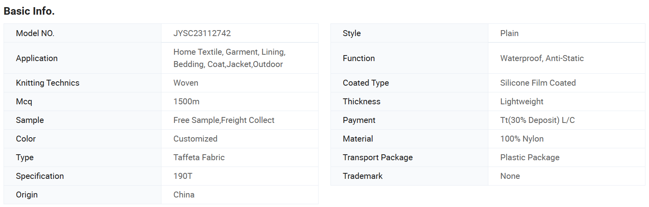Click the 190T specification value

183,176
